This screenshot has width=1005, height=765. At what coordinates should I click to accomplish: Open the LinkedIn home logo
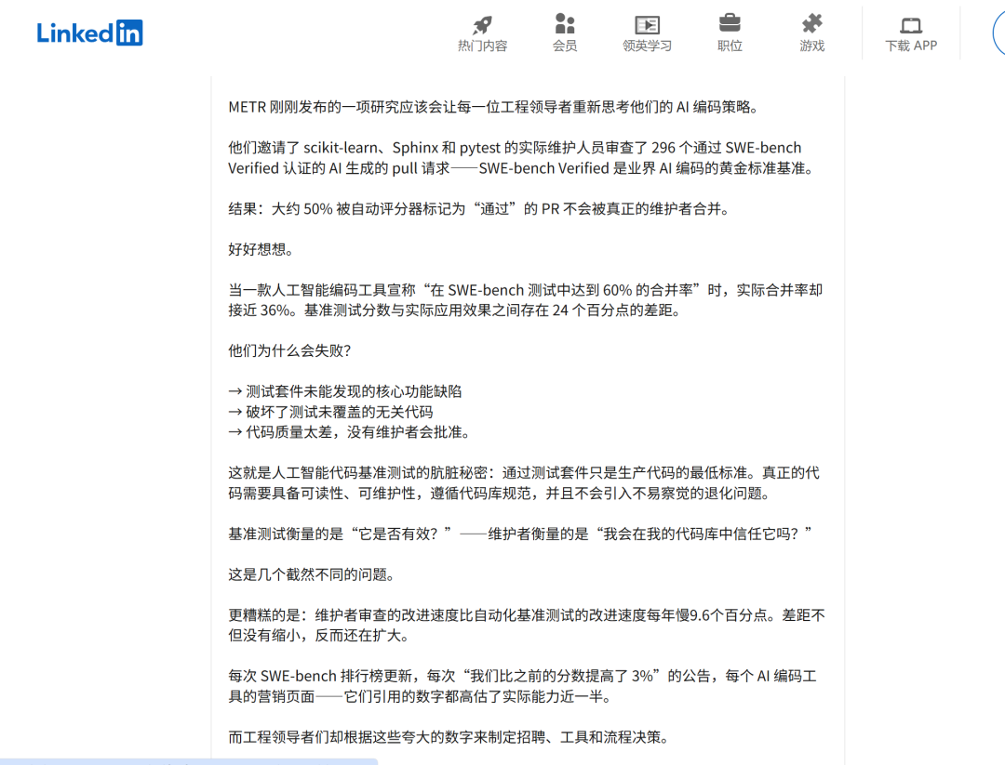pyautogui.click(x=89, y=33)
